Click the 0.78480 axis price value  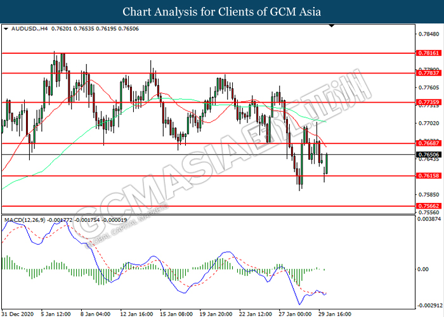point(429,34)
